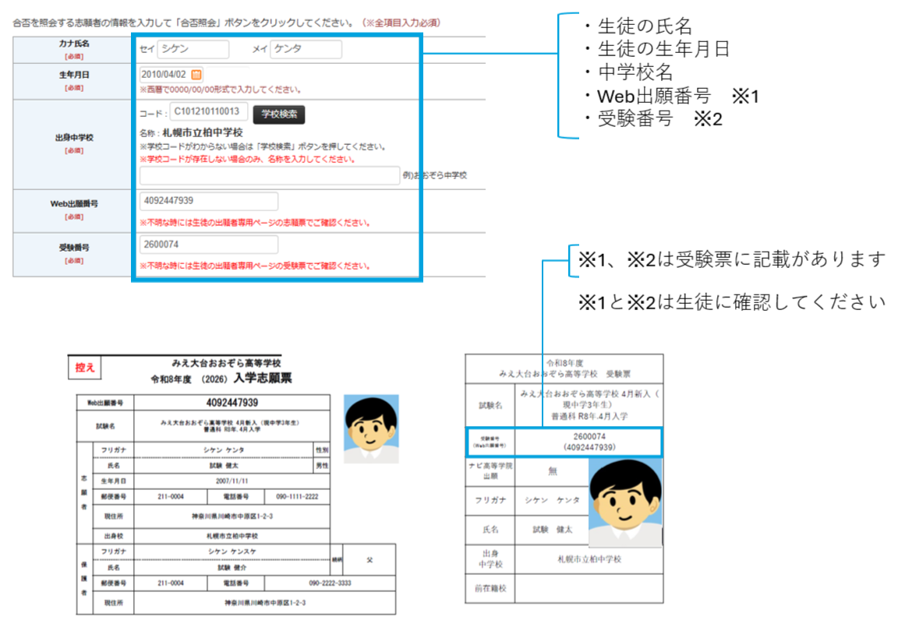
Task: Select the メイ kana given name field
Action: pos(306,50)
